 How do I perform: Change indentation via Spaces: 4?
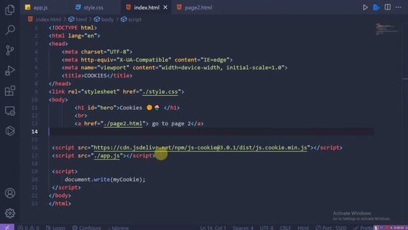pos(243,227)
